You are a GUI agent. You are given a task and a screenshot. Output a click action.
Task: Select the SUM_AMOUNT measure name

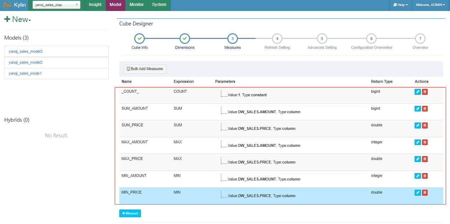(135, 108)
